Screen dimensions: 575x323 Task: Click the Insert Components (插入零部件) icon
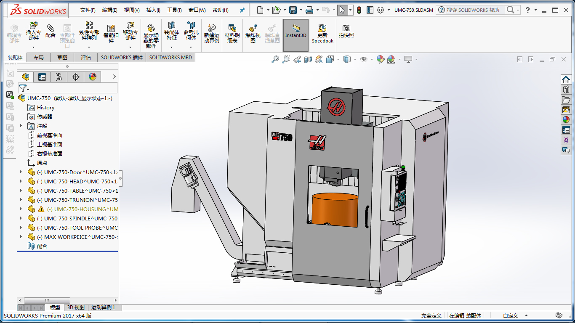point(34,31)
